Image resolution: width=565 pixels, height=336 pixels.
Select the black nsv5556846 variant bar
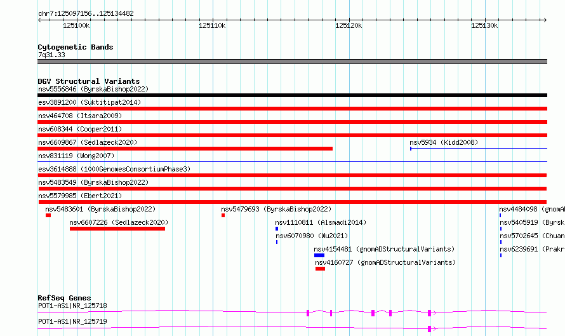292,95
